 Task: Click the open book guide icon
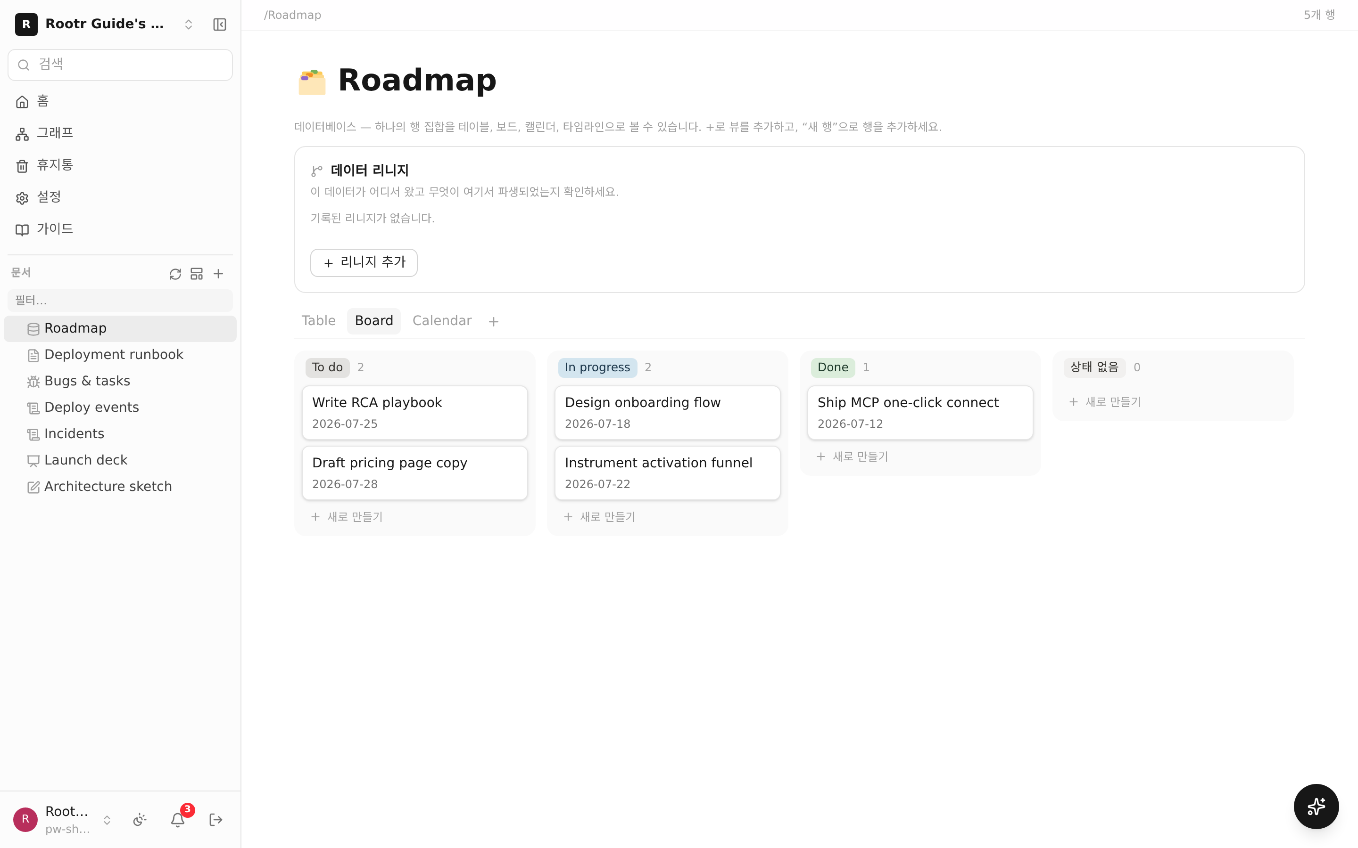pyautogui.click(x=23, y=230)
